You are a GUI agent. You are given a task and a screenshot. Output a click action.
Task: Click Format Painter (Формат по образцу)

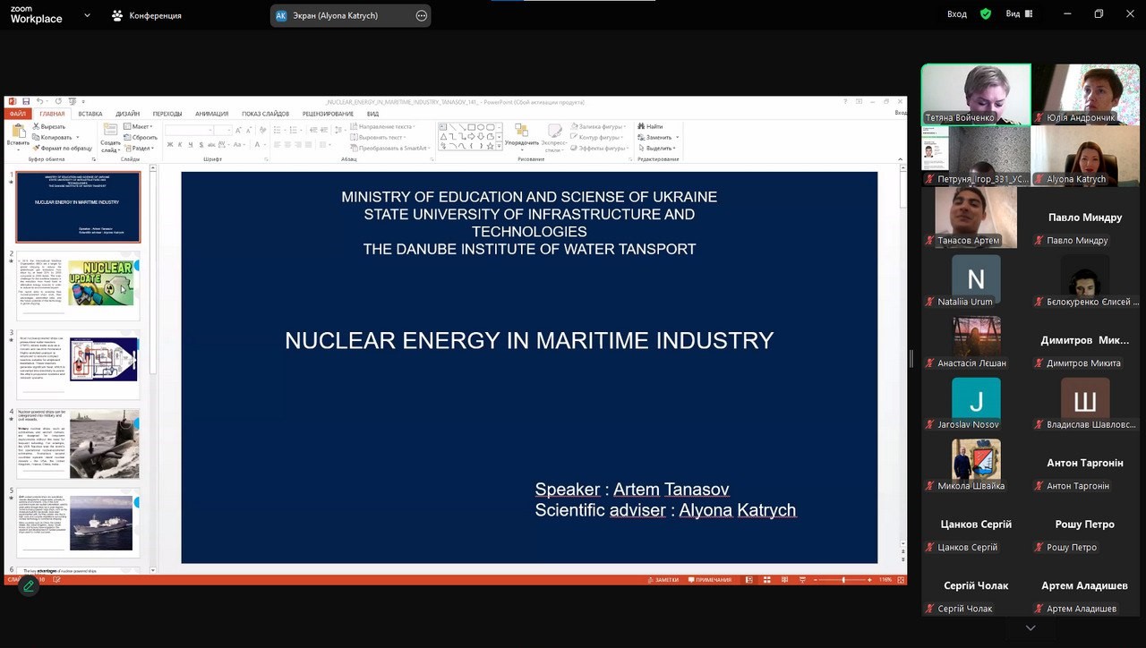coord(62,148)
